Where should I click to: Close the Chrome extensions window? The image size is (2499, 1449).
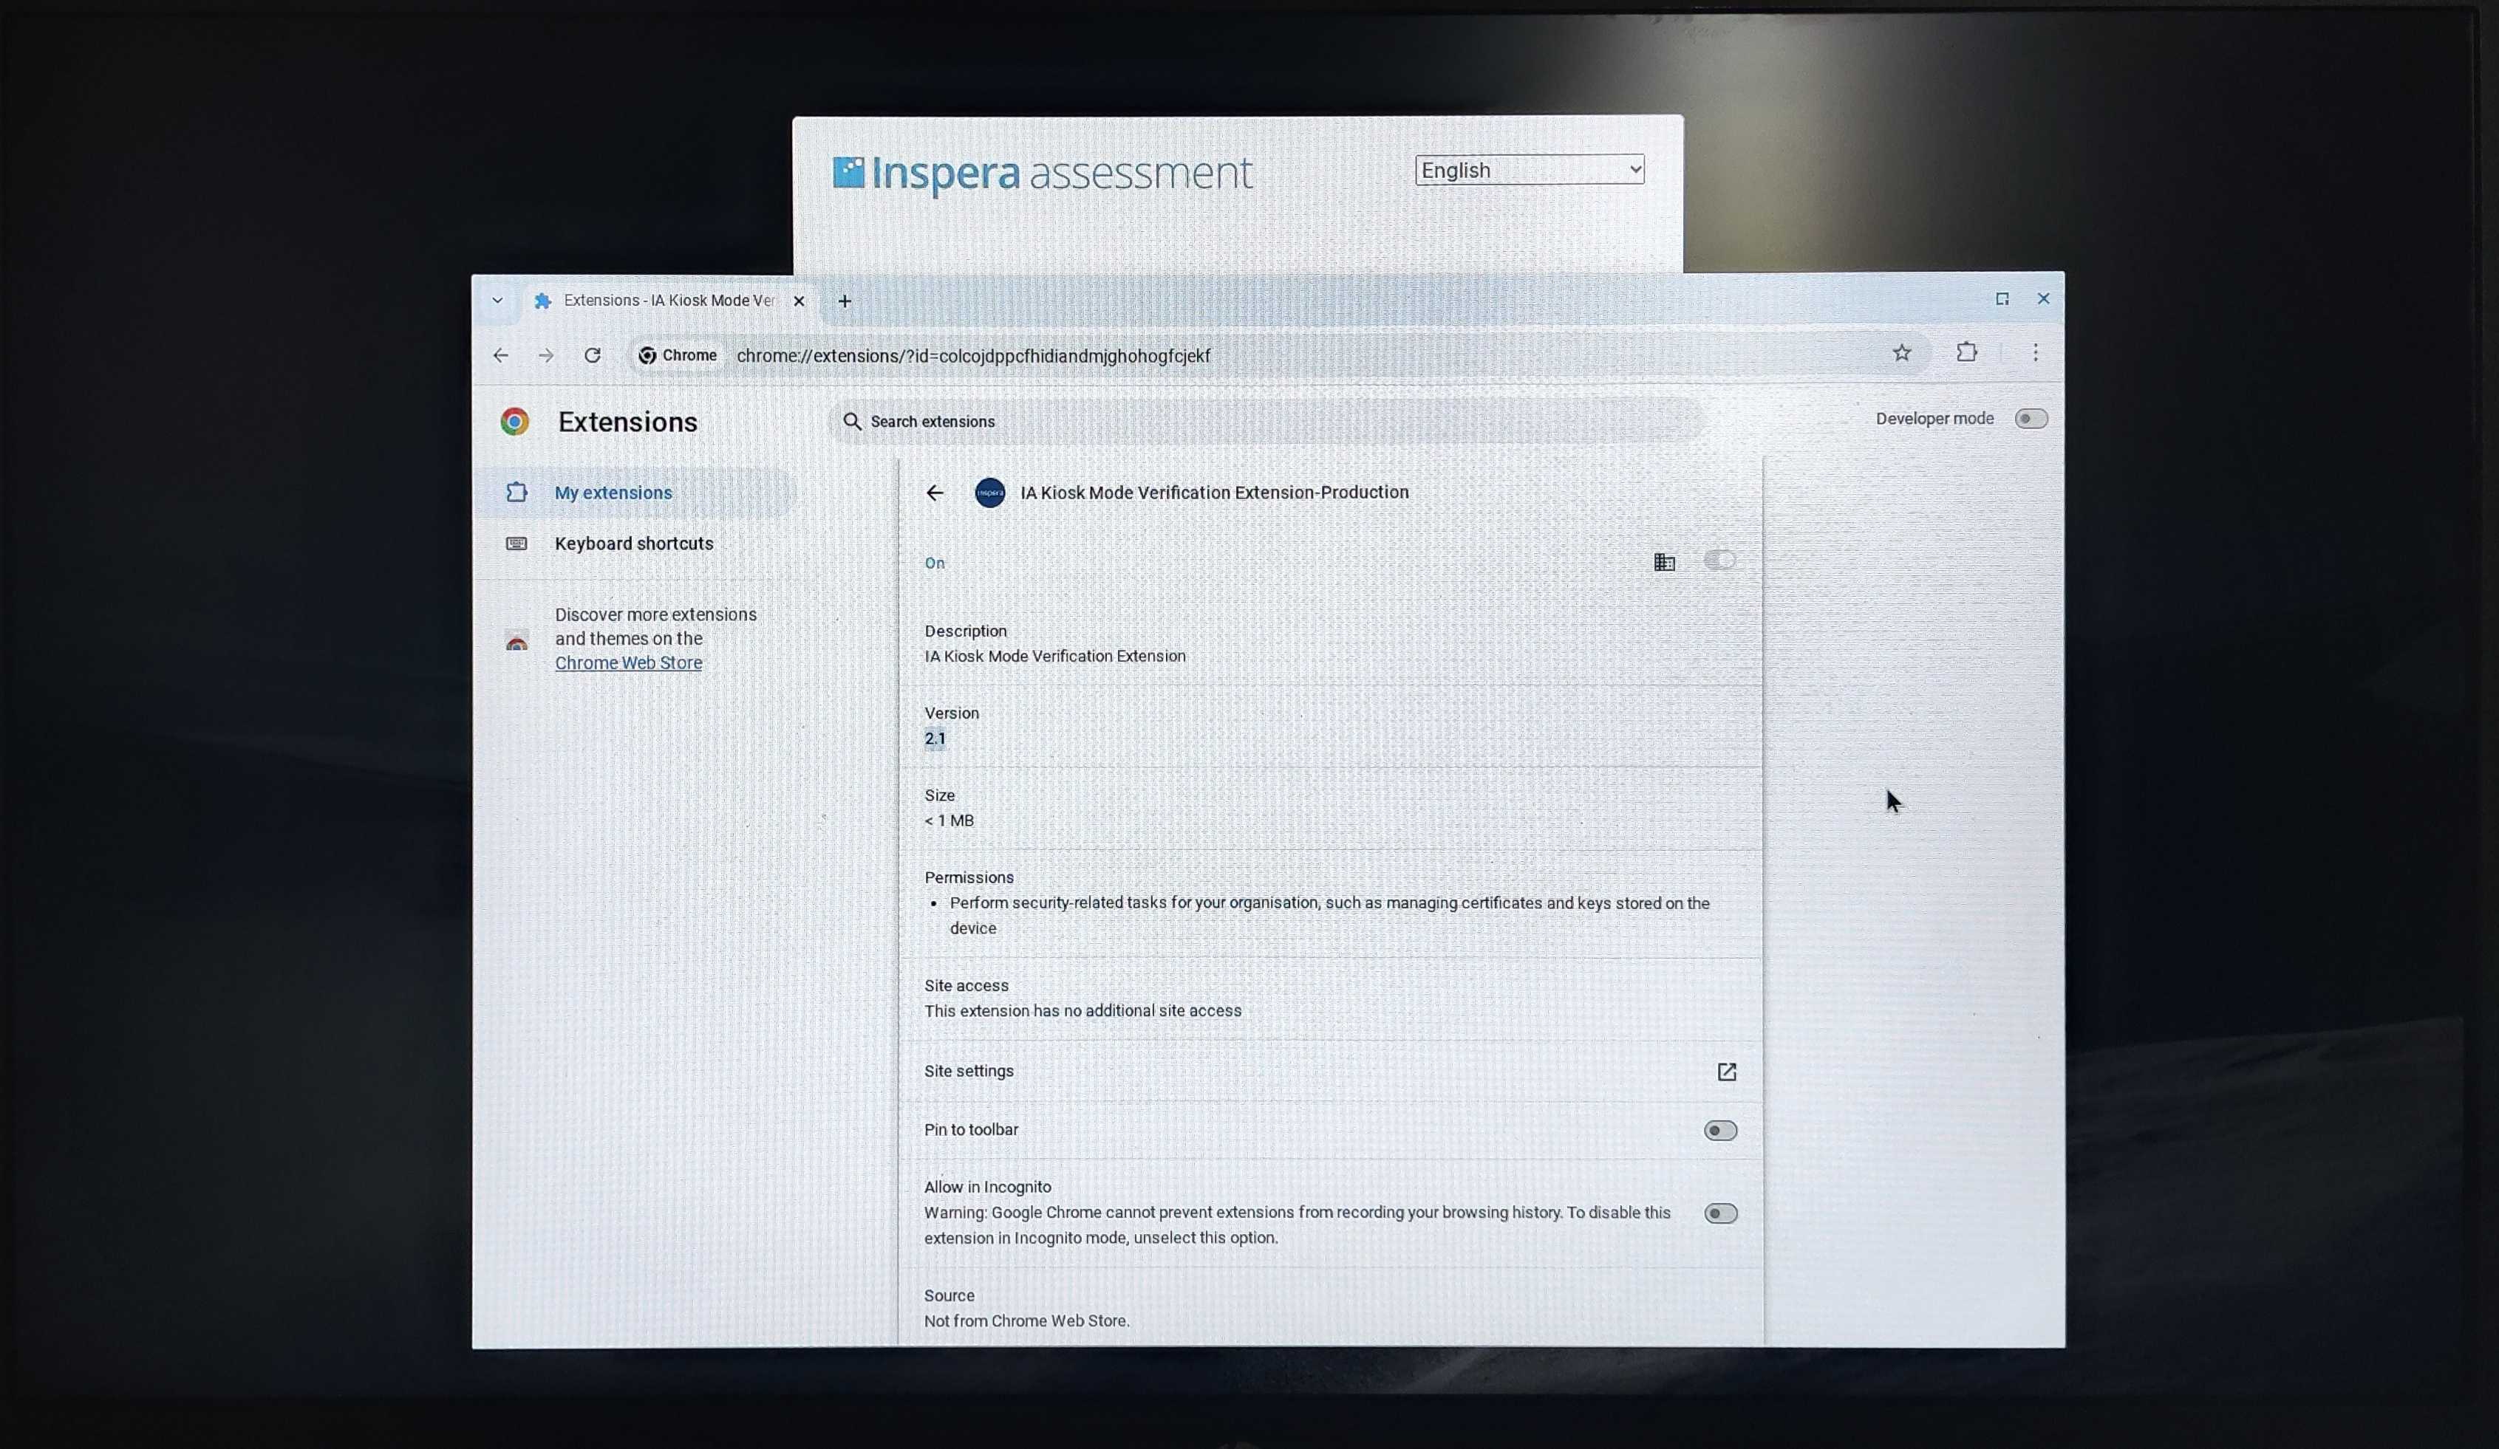click(2043, 298)
